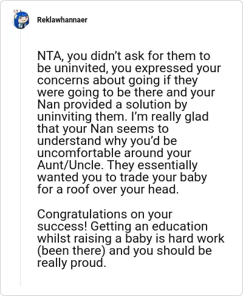Select the word NTA at comment start
The width and height of the screenshot is (243, 296).
pyautogui.click(x=49, y=56)
